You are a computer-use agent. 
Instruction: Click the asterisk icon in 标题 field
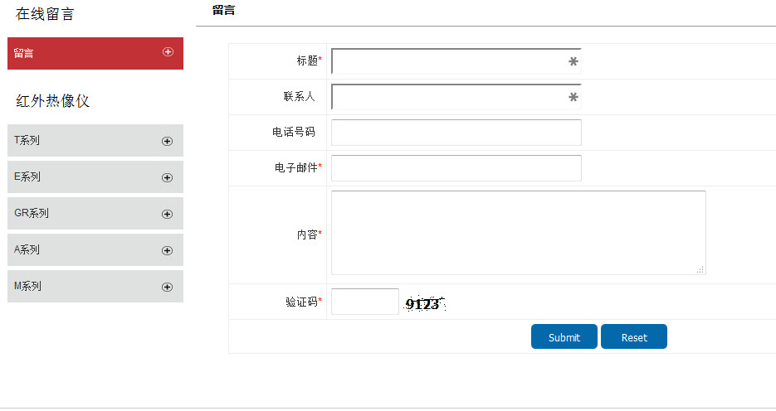click(573, 61)
